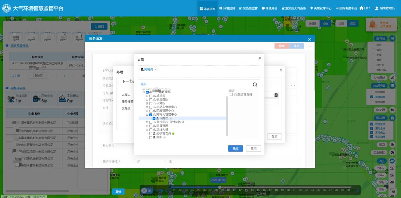This screenshot has width=401, height=198.
Task: Uncheck the 浓度网格 layer checkbox
Action: pos(372,97)
